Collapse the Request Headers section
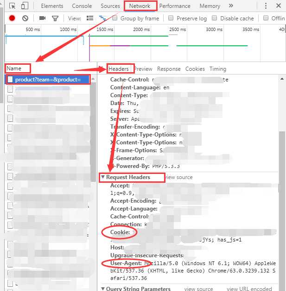This screenshot has width=286, height=291. 102,177
